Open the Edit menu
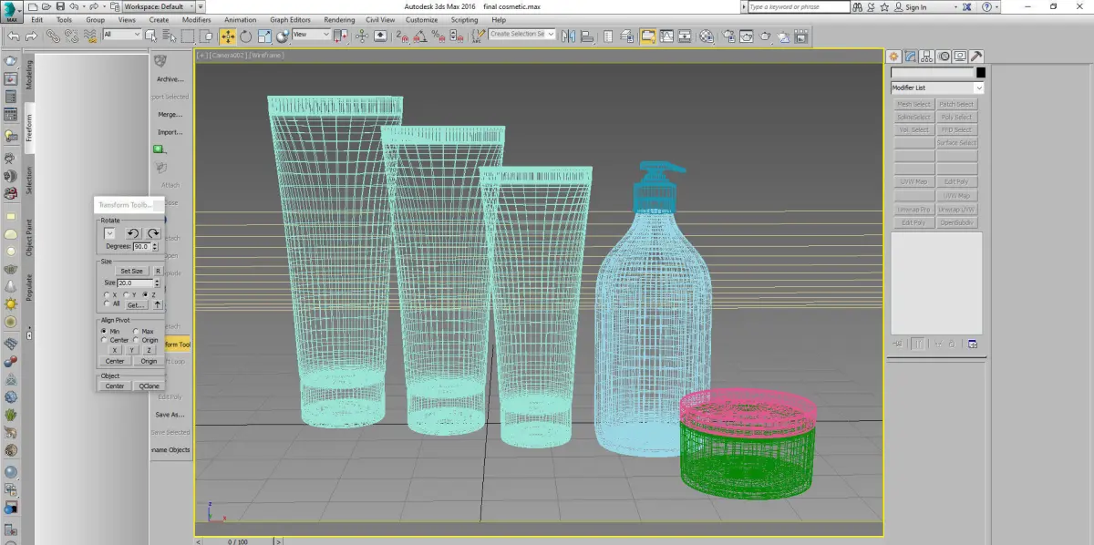Image resolution: width=1094 pixels, height=545 pixels. click(x=36, y=19)
